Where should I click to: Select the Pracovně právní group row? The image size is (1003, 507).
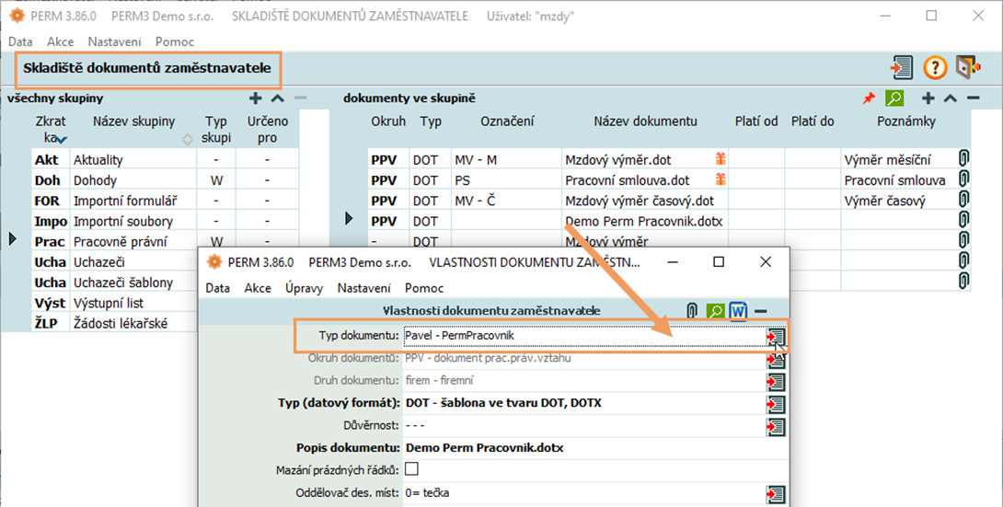click(x=166, y=241)
